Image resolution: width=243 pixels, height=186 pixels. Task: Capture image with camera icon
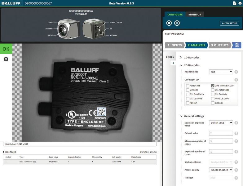click(6, 59)
